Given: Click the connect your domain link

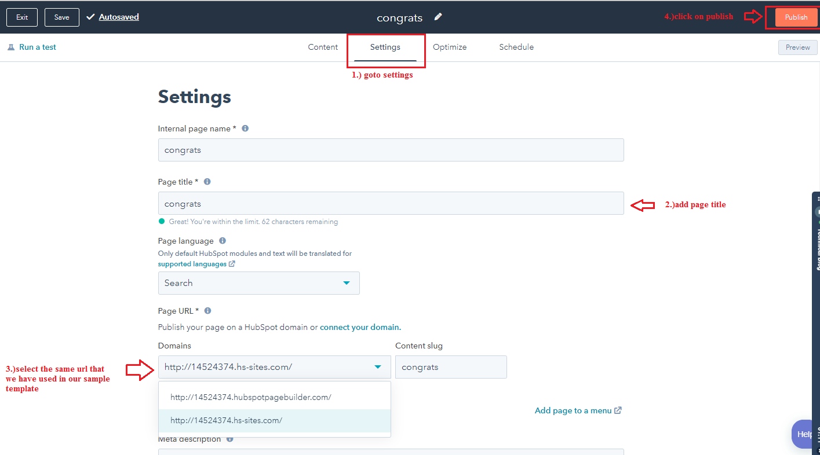Looking at the screenshot, I should coord(359,326).
